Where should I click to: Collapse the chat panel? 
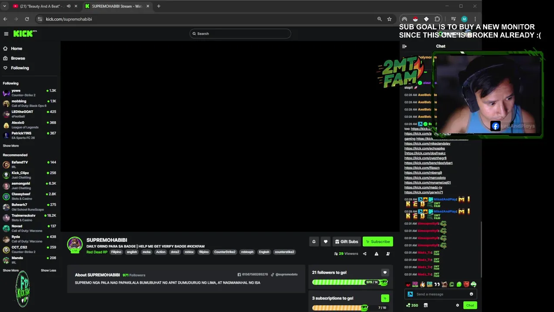[404, 46]
